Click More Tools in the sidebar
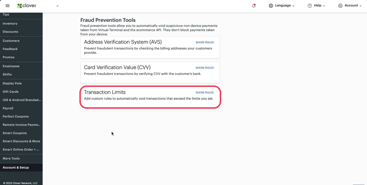This screenshot has width=367, height=185. pos(11,159)
